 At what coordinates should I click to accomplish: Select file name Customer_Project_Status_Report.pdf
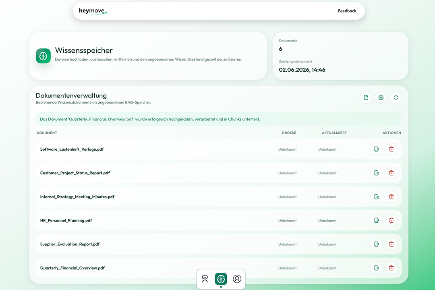(x=75, y=173)
